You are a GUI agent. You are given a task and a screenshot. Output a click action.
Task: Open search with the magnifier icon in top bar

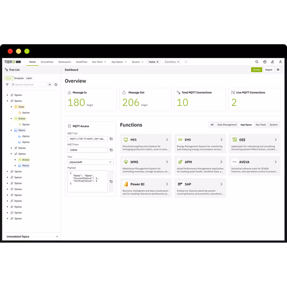click(257, 62)
